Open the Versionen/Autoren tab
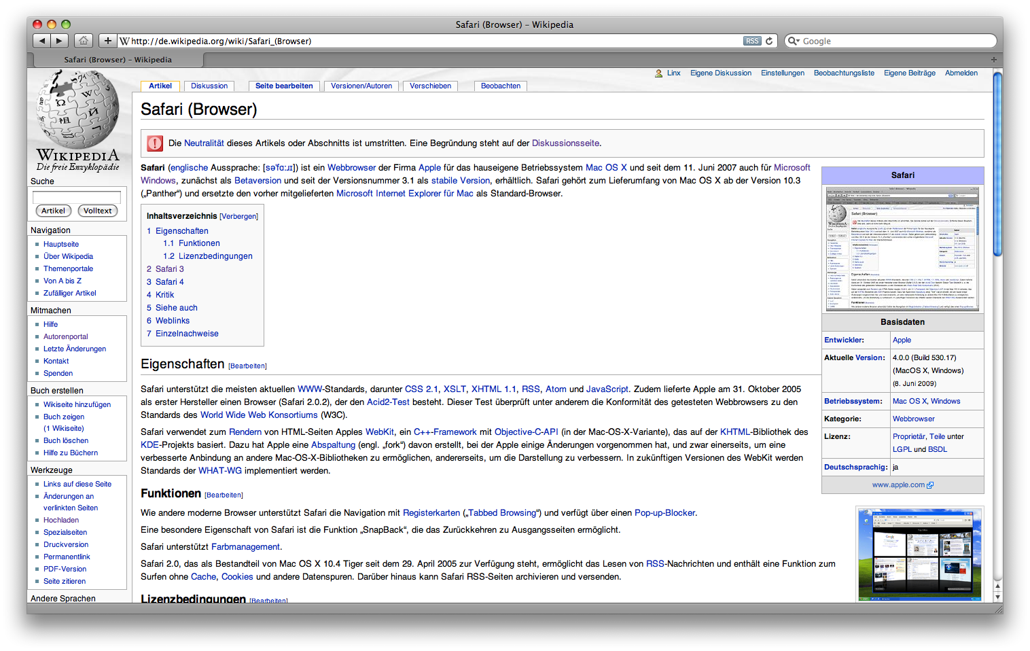 pyautogui.click(x=361, y=86)
